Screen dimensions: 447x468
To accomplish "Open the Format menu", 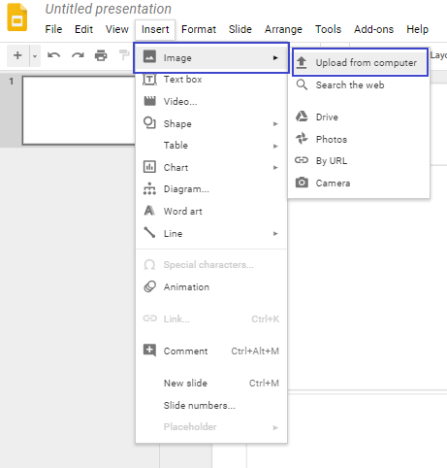I will coord(199,29).
